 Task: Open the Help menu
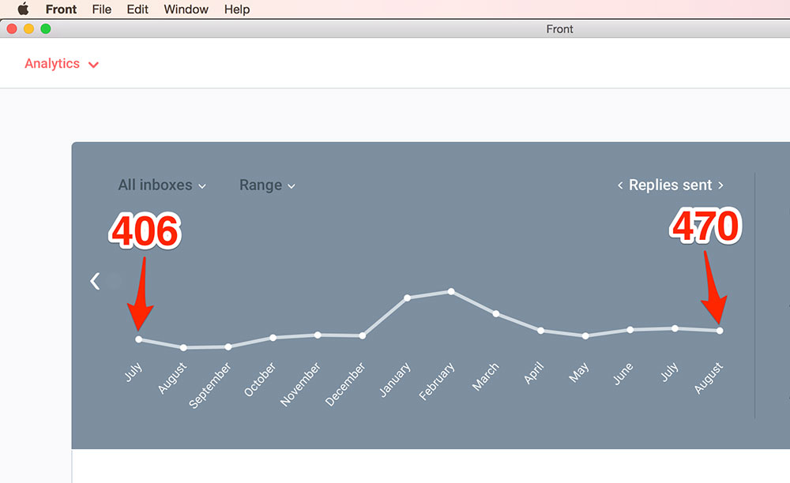coord(237,9)
